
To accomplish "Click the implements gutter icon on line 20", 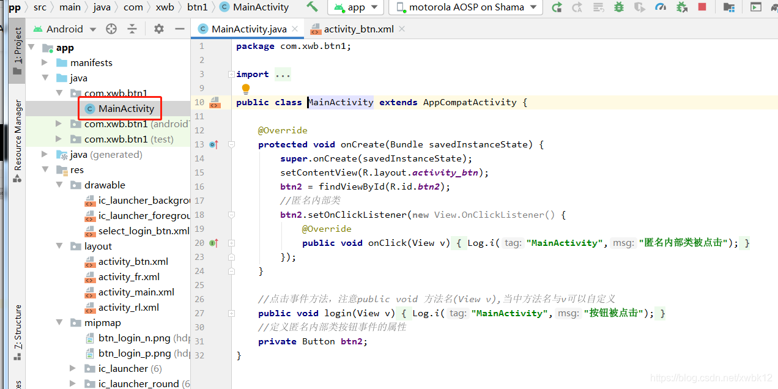I will (214, 243).
